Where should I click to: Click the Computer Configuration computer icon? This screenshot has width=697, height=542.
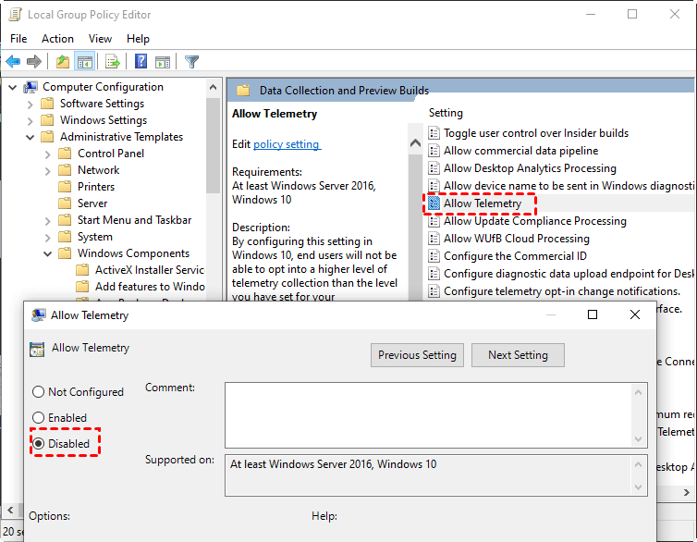[x=31, y=87]
